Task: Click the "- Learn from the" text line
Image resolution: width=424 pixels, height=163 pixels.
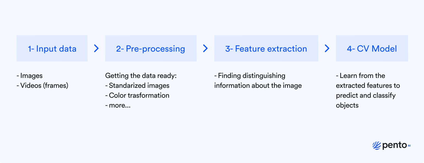Action: 361,76
